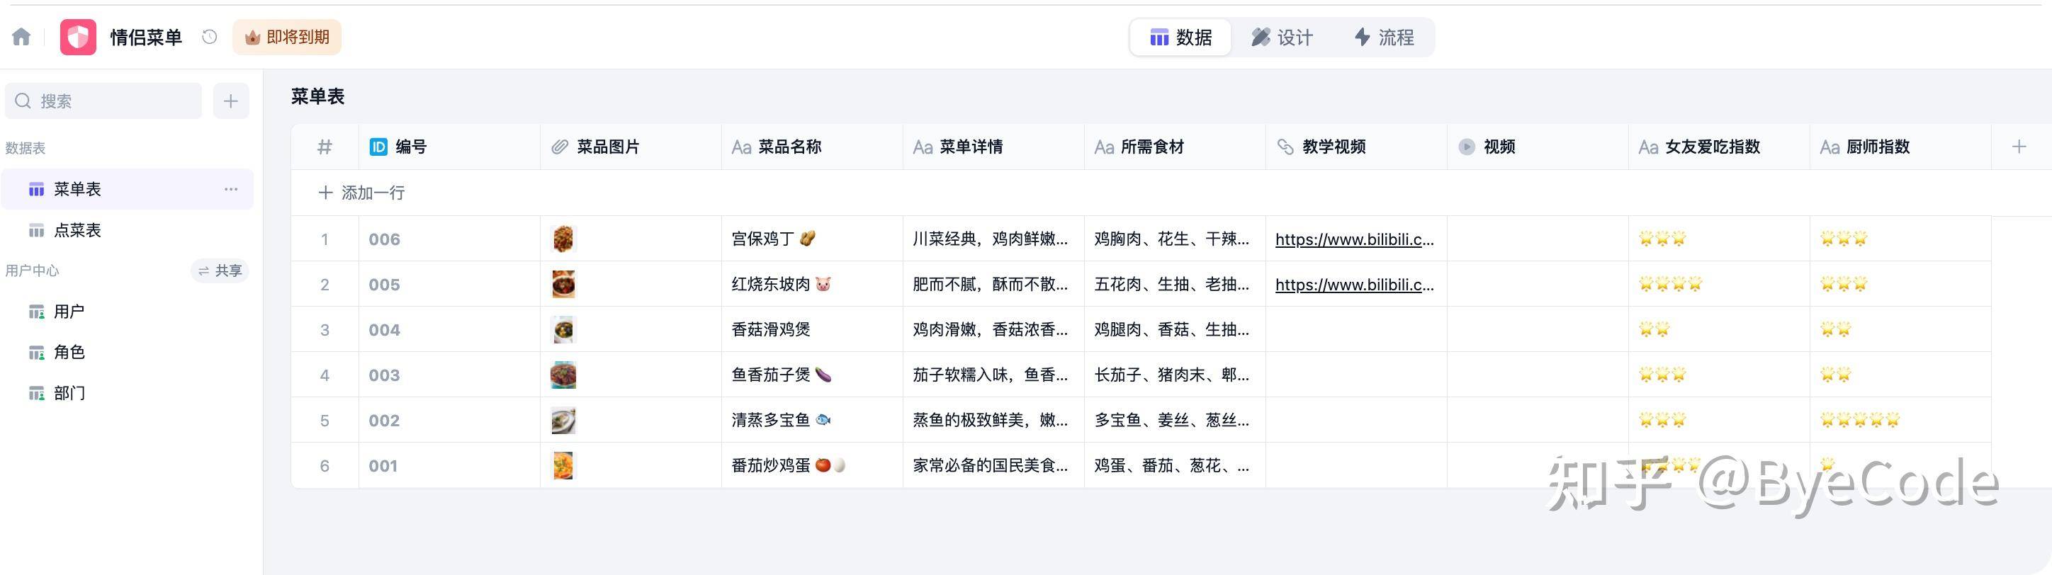Viewport: 2052px width, 575px height.
Task: Add new table with sidebar plus button
Action: pos(231,101)
